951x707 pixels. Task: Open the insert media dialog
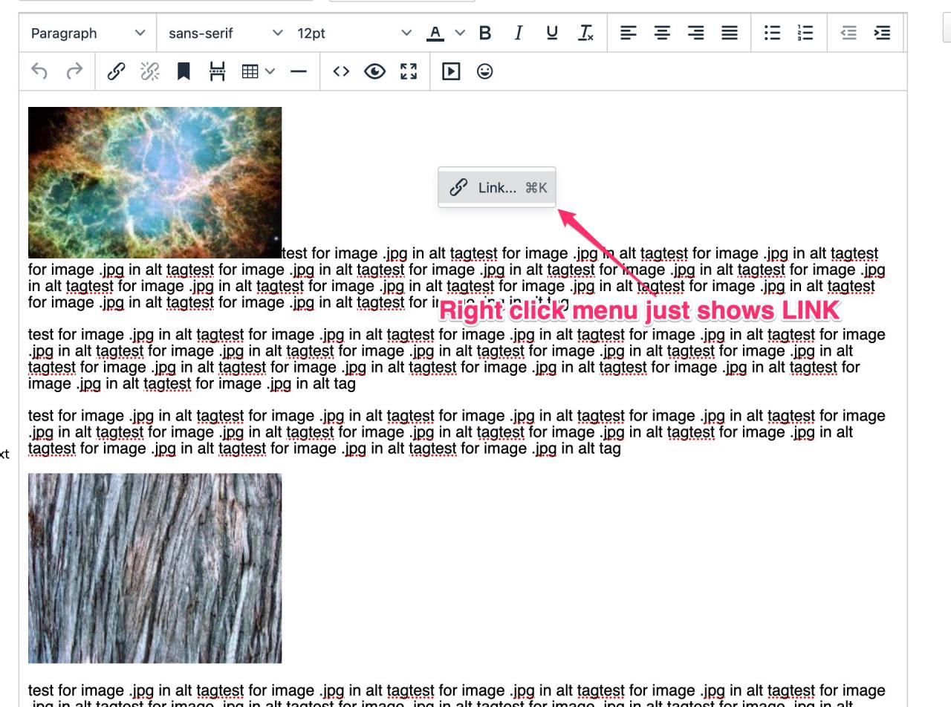pos(451,71)
